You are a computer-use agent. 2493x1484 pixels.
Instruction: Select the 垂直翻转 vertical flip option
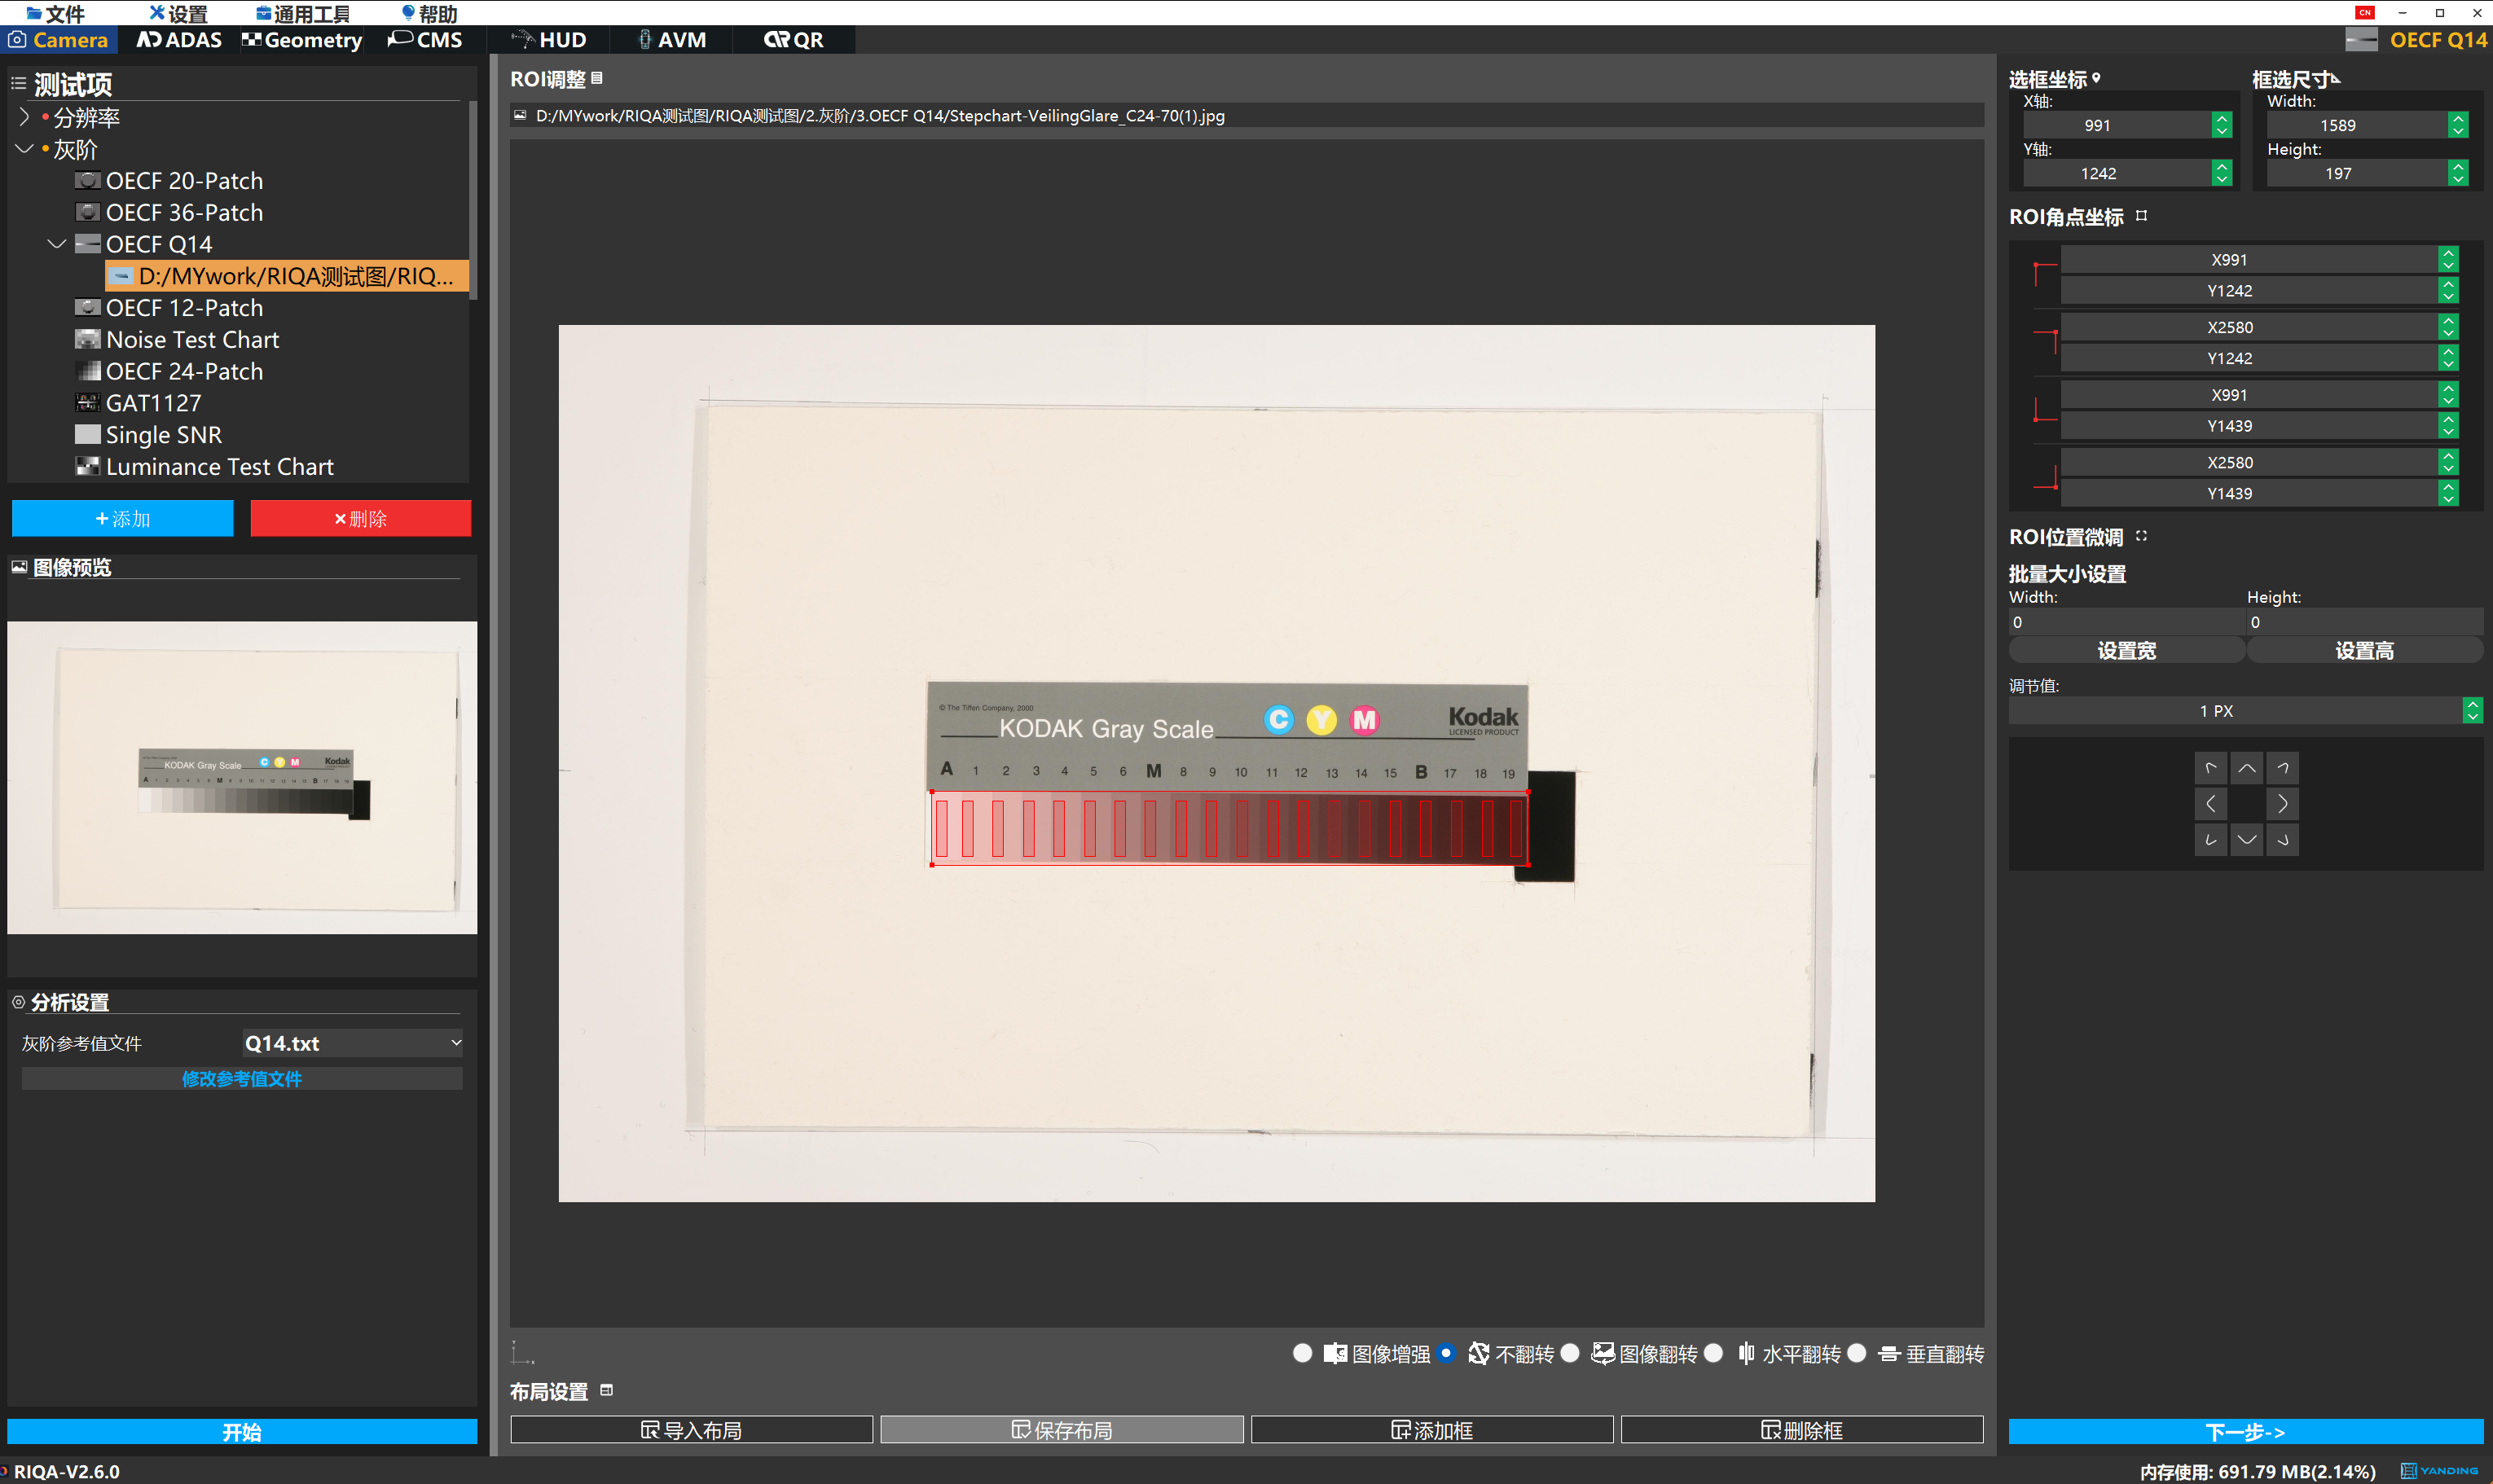click(x=1857, y=1353)
